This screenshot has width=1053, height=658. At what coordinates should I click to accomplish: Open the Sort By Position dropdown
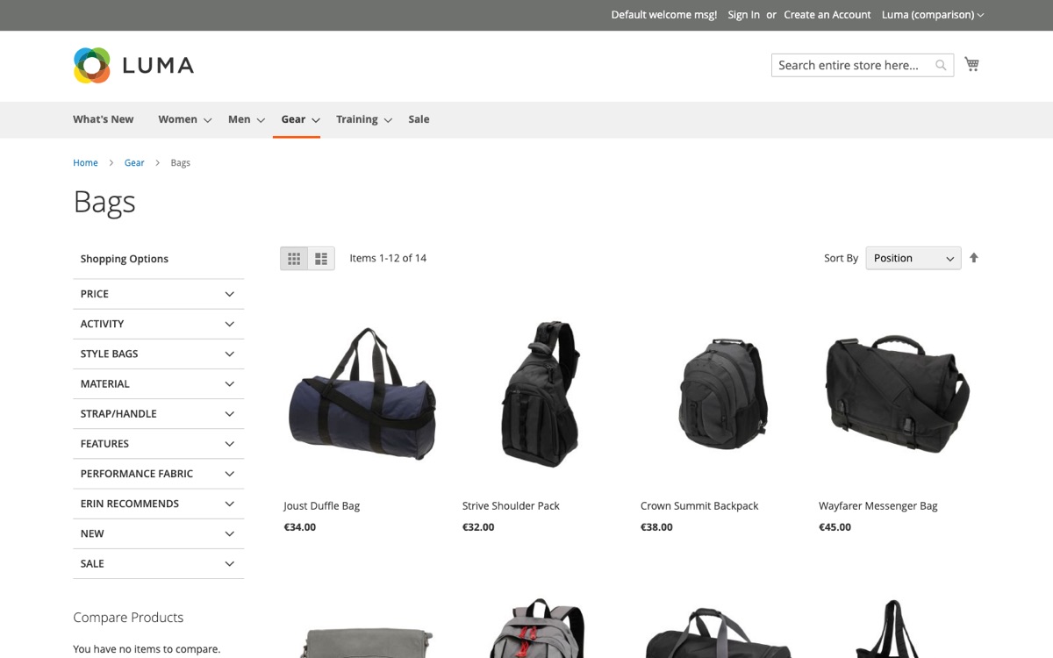(913, 258)
